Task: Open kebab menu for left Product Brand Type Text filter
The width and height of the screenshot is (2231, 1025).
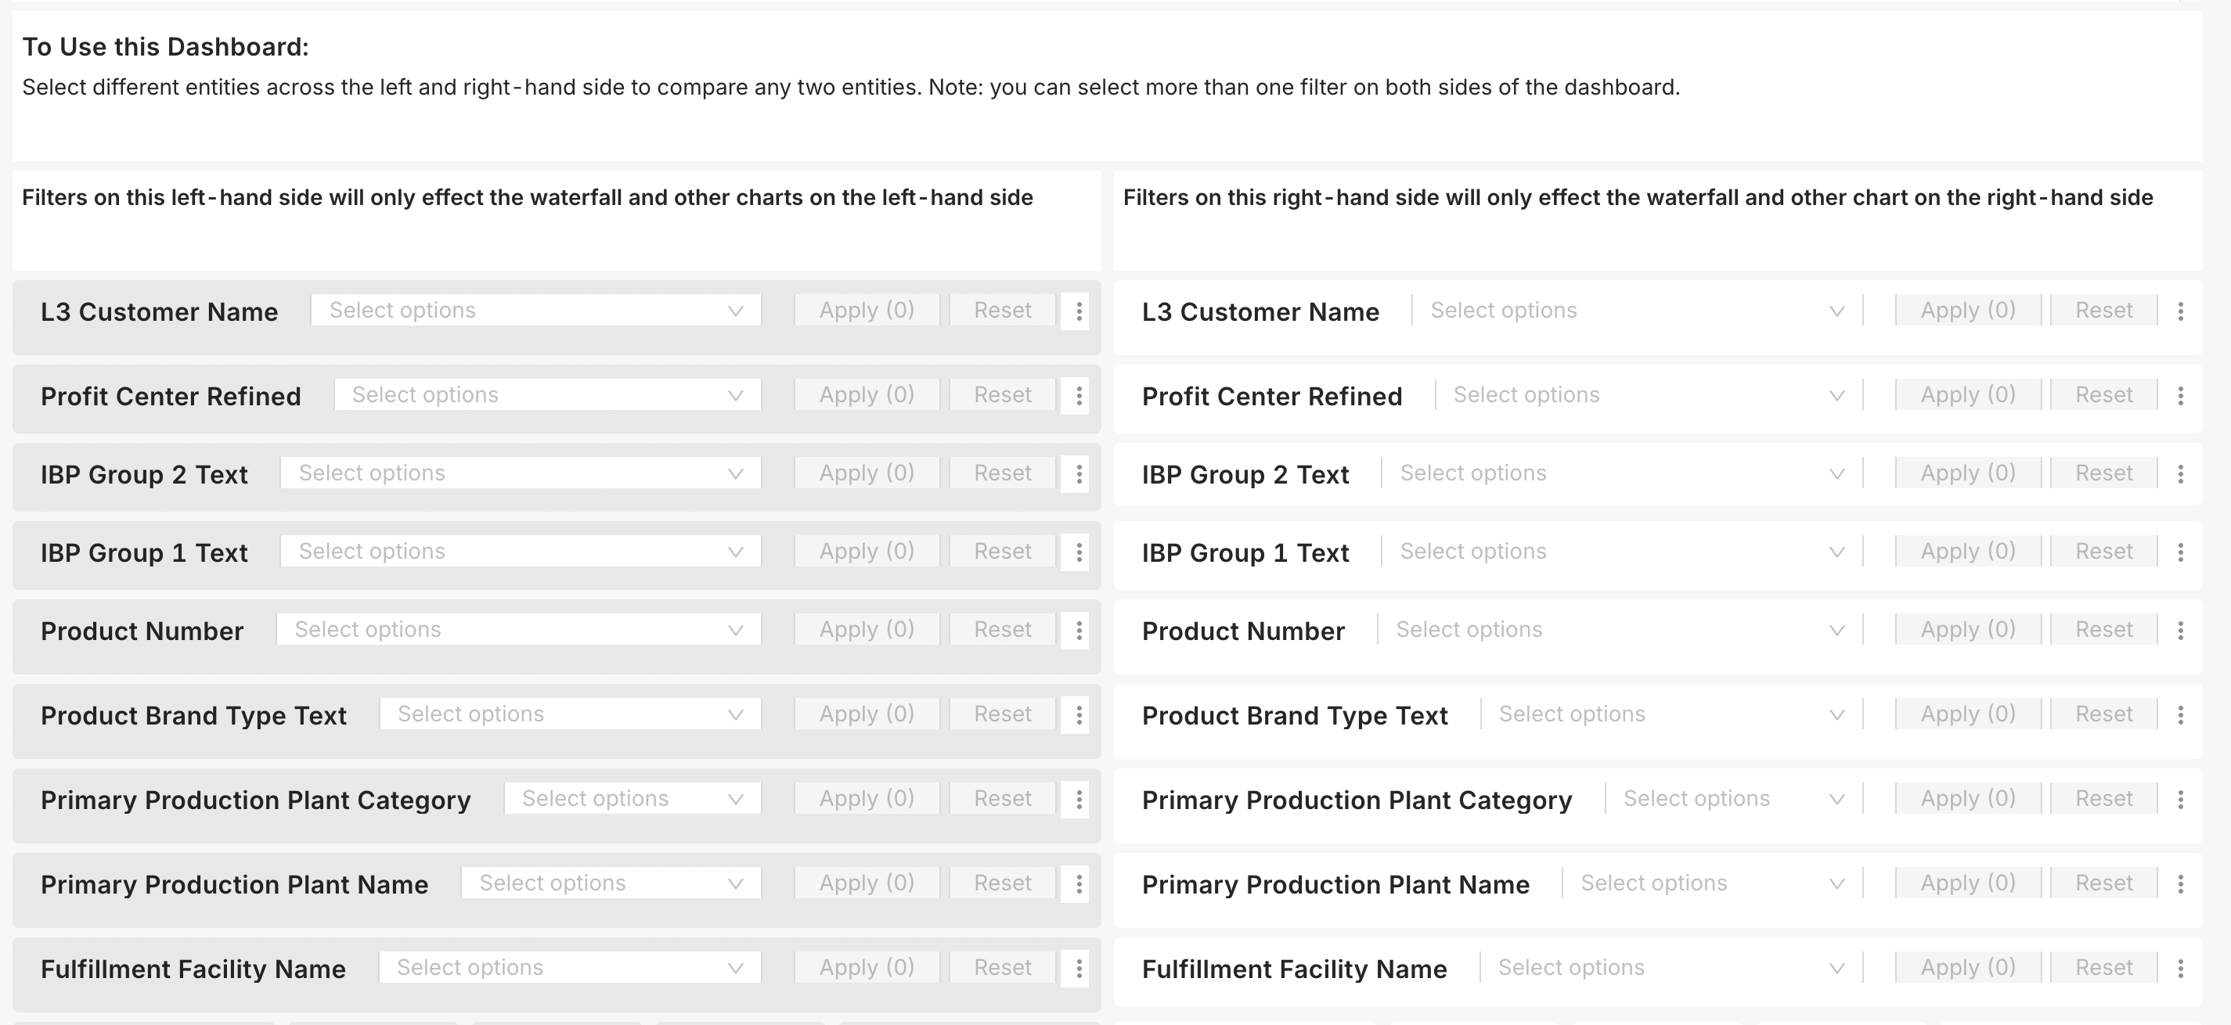Action: tap(1078, 714)
